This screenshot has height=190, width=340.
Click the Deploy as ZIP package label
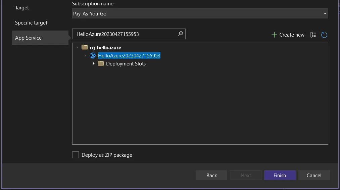click(x=107, y=155)
